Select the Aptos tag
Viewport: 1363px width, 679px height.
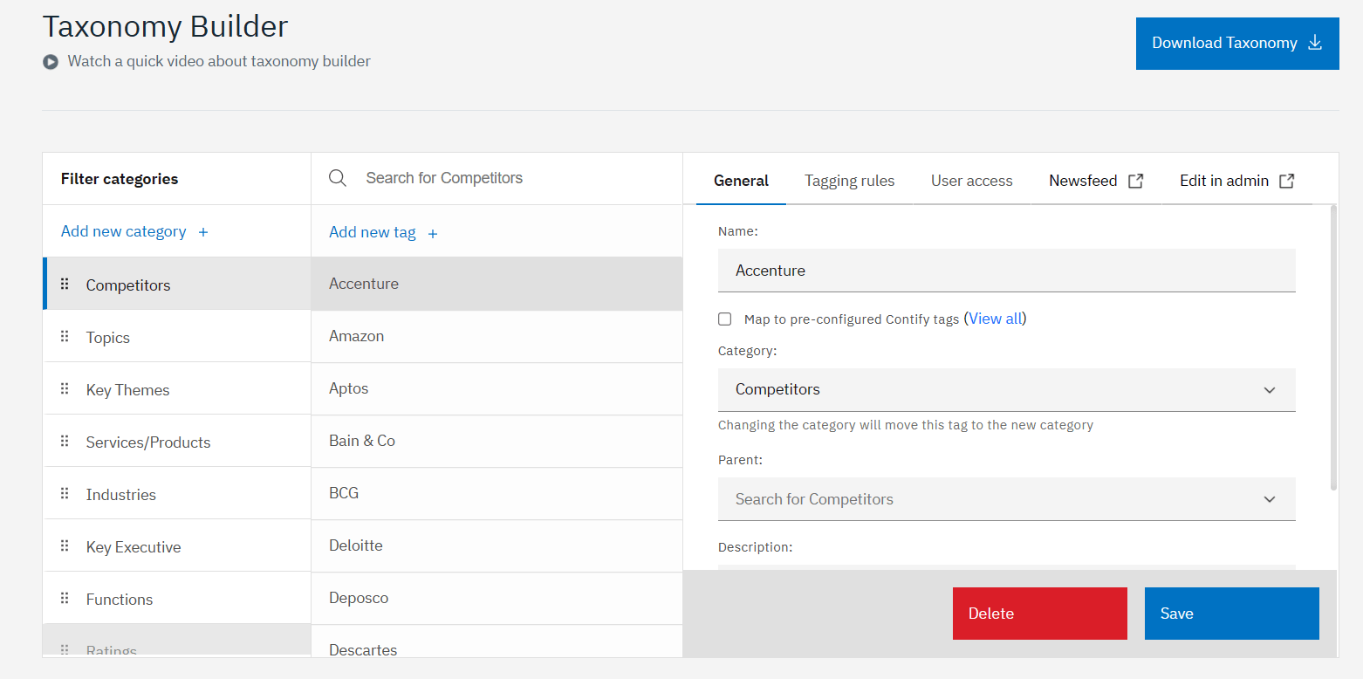click(497, 388)
